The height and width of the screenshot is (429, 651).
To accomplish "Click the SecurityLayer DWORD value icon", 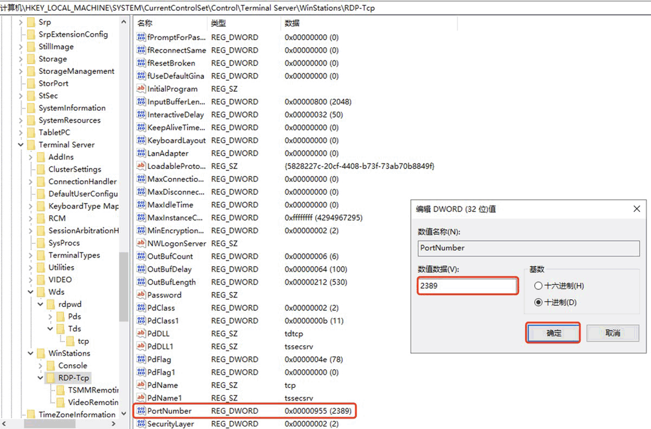I will point(141,424).
